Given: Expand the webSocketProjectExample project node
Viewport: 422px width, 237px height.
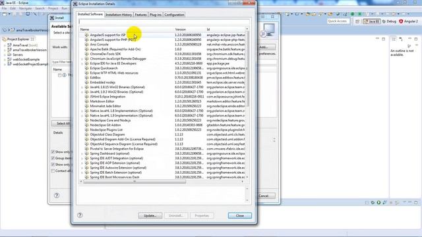Looking at the screenshot, I should [x=5, y=65].
